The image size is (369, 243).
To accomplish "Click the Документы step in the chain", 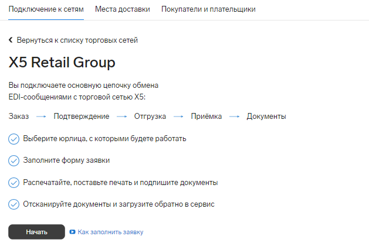I will pos(266,116).
